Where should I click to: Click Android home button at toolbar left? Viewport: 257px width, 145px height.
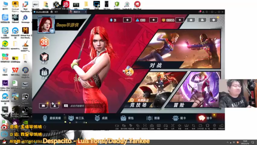pyautogui.click(x=45, y=127)
